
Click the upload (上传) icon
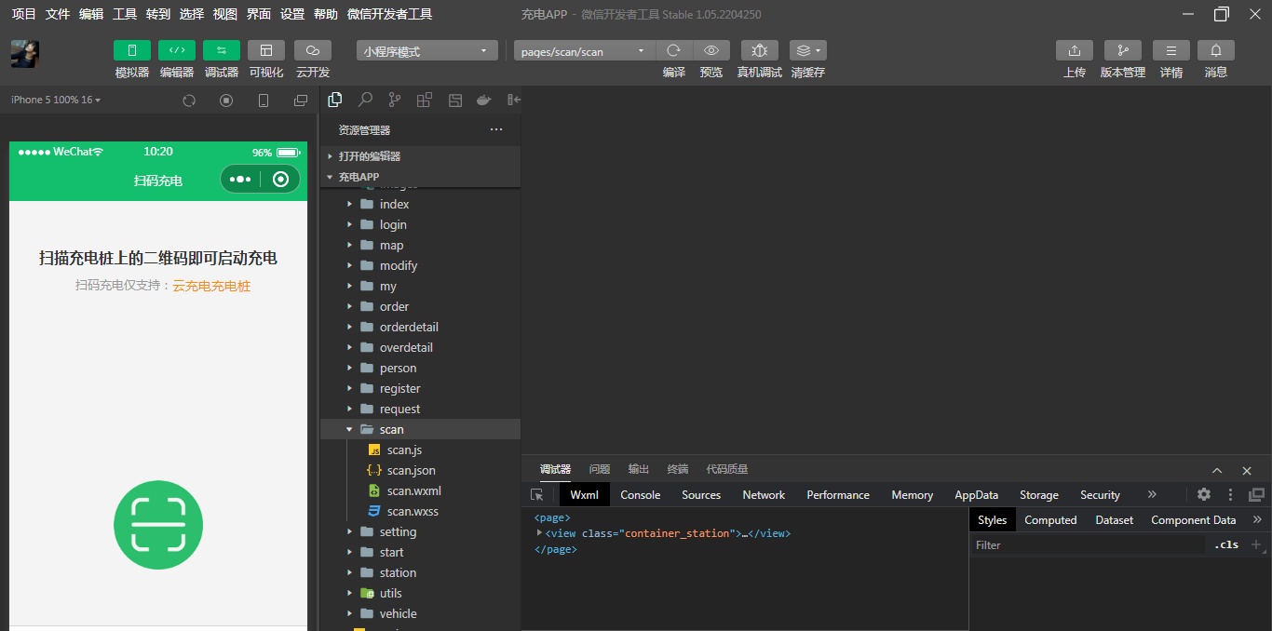point(1075,50)
